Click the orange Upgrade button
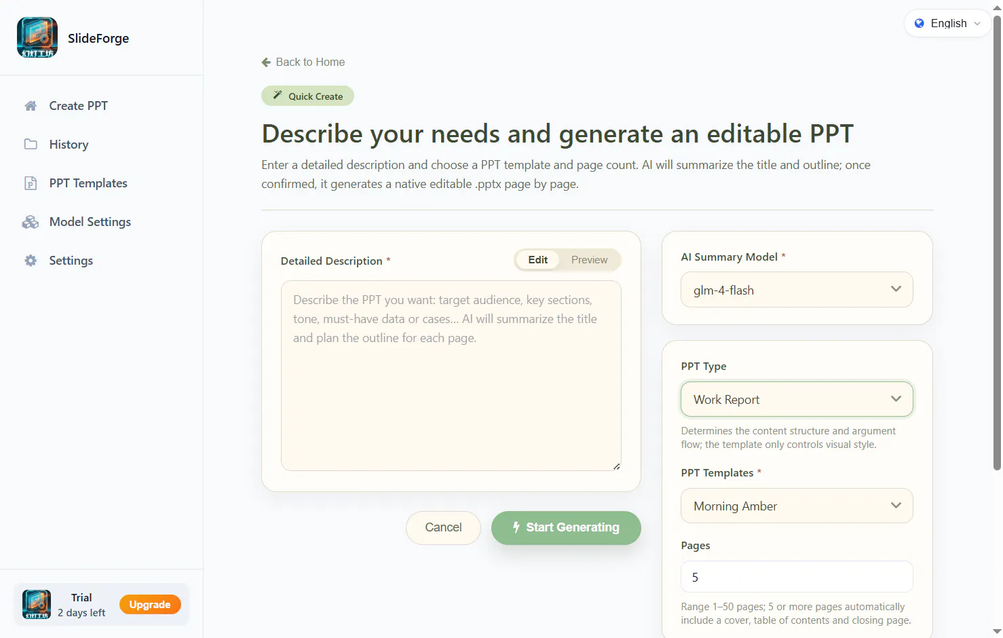 point(150,605)
